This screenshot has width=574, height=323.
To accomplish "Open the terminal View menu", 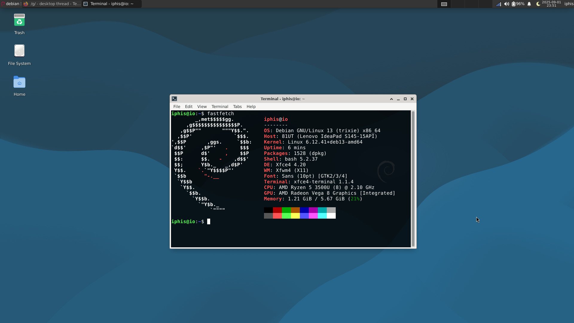I will click(202, 106).
